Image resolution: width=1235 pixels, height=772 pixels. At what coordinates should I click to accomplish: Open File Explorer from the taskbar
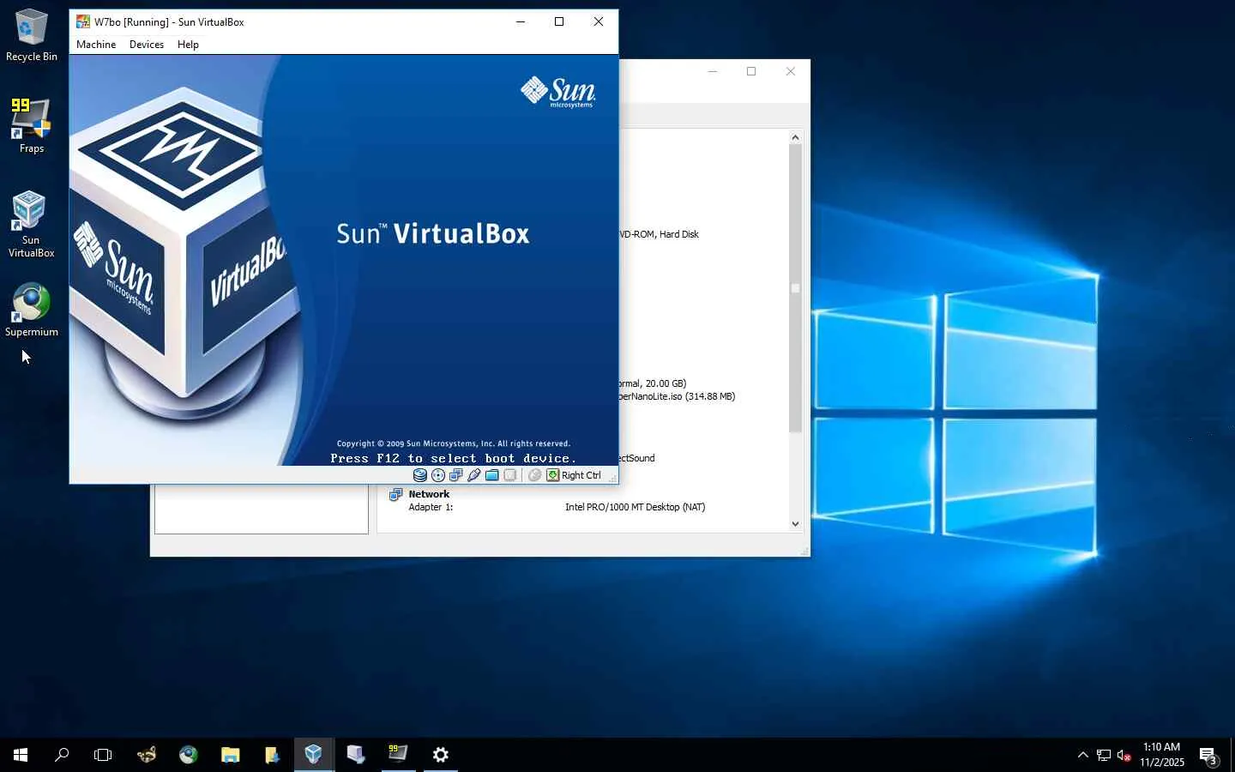[x=230, y=755]
